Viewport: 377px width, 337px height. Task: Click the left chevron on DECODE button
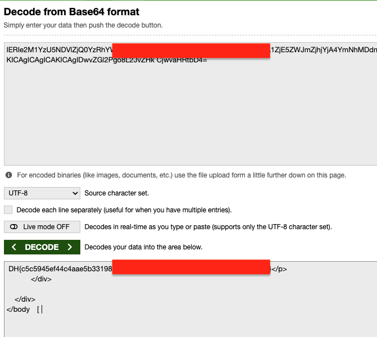coord(14,247)
